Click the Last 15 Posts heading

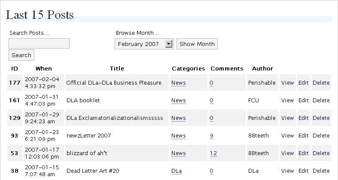coord(40,15)
